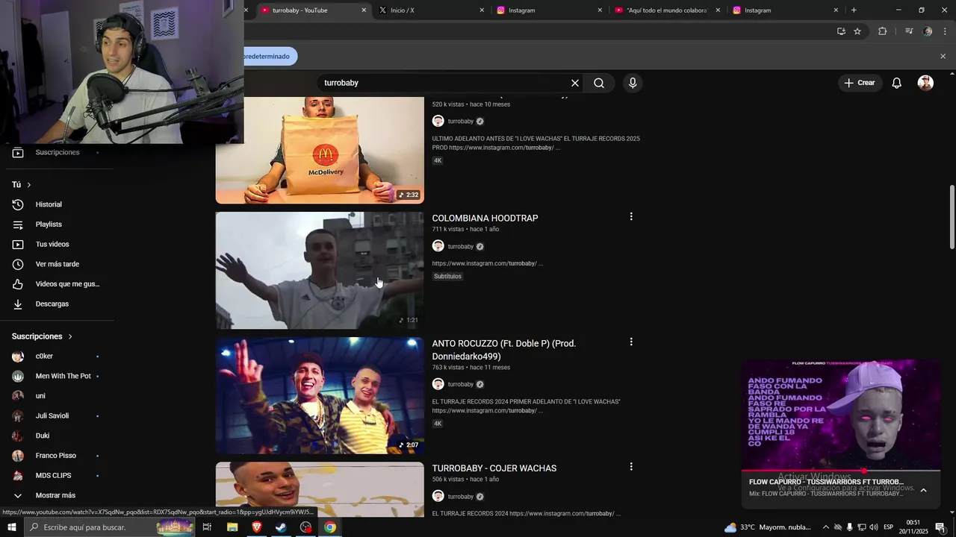The height and width of the screenshot is (537, 956).
Task: Open the YouTube account avatar menu
Action: click(x=925, y=83)
